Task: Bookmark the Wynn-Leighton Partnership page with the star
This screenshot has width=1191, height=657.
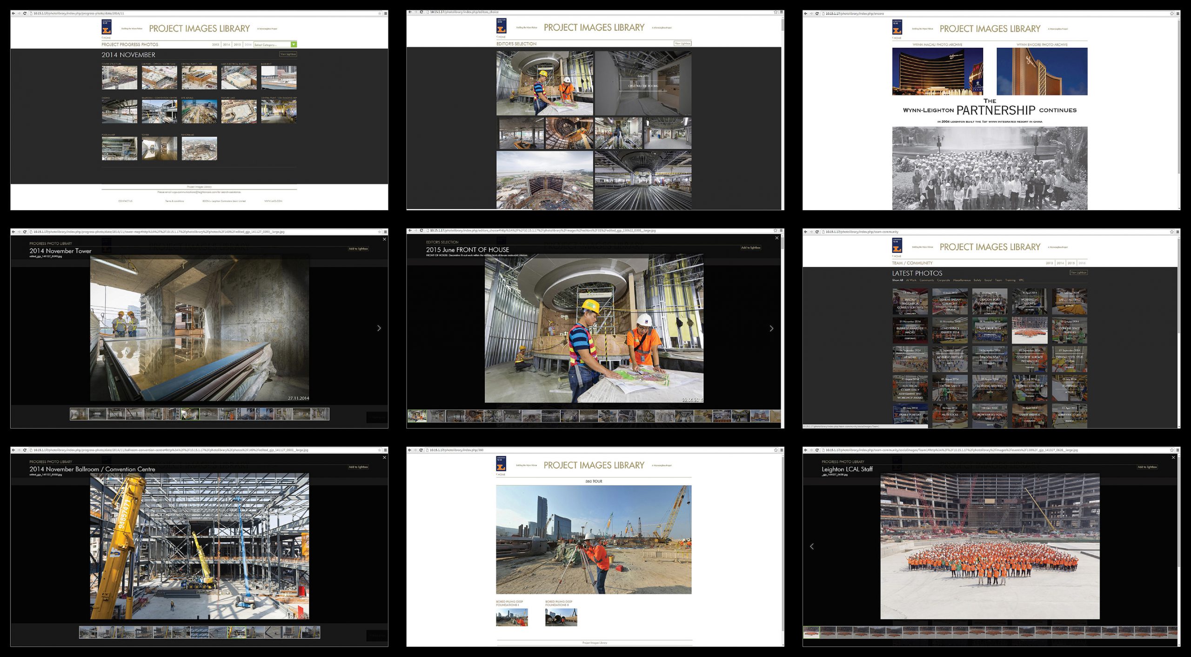Action: pos(1172,13)
